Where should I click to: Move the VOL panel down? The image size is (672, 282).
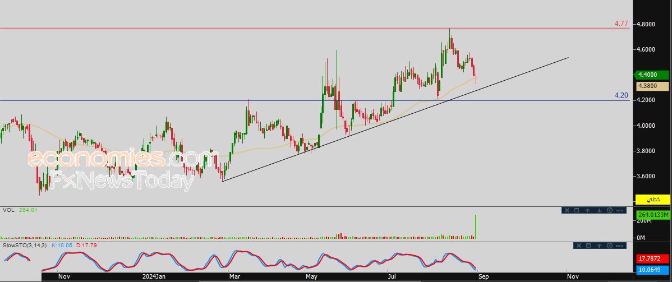[x=599, y=210]
